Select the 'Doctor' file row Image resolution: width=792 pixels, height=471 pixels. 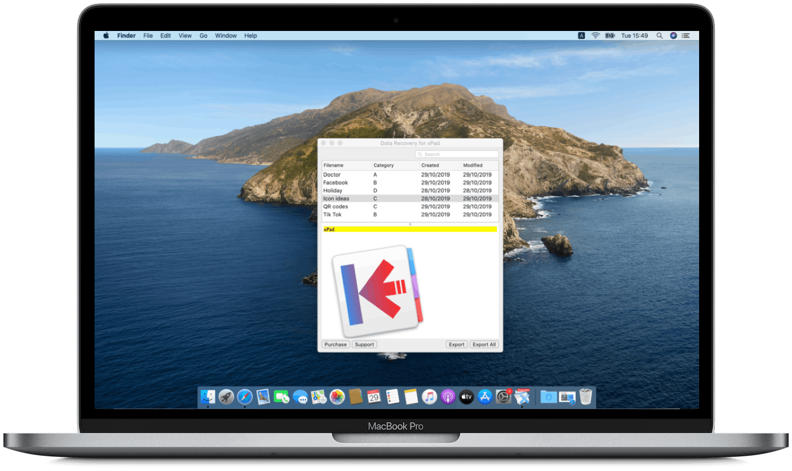pos(410,175)
